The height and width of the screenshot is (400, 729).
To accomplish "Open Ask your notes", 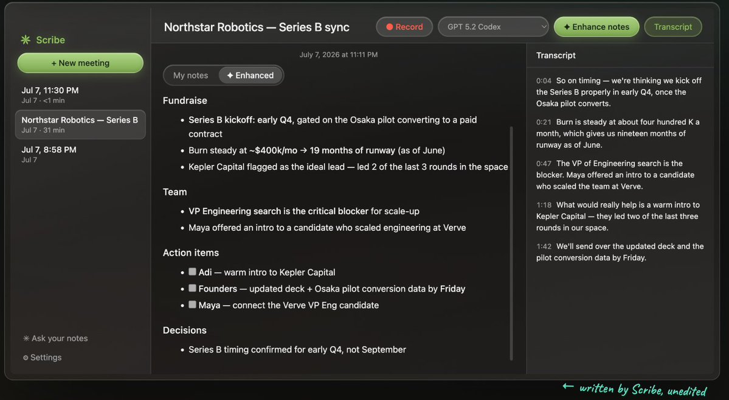I will pyautogui.click(x=55, y=338).
